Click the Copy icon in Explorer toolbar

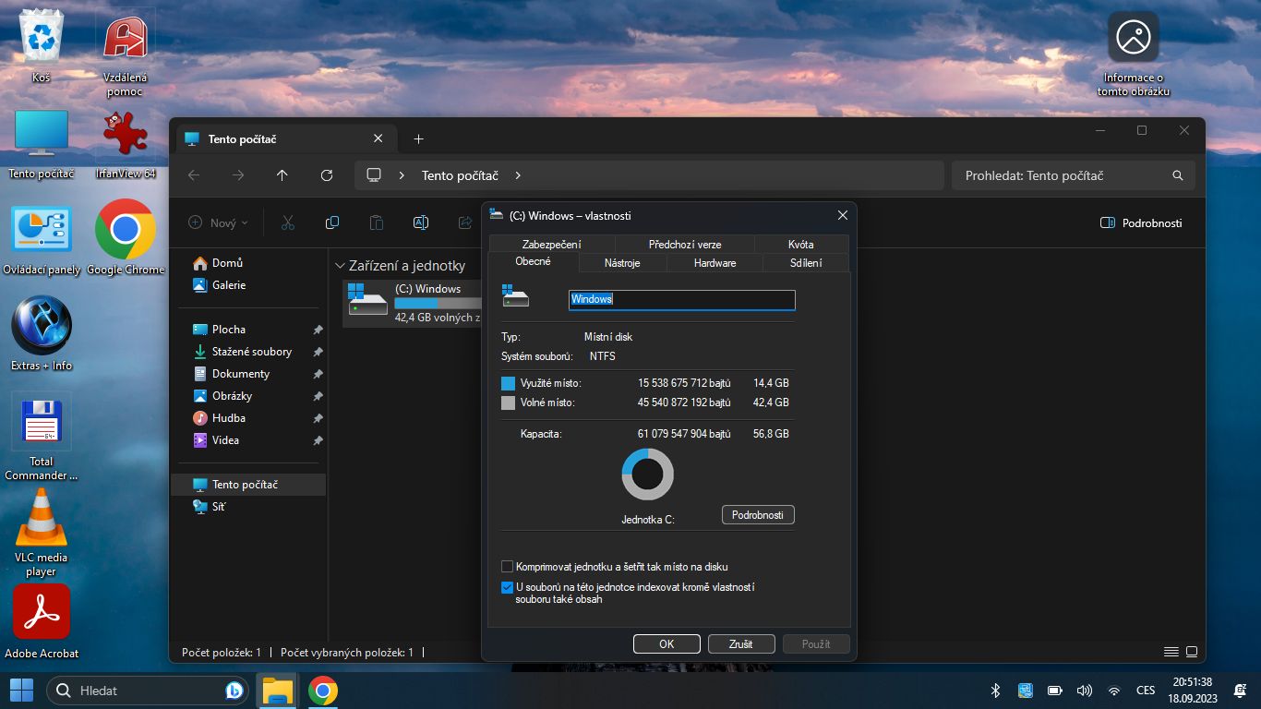[332, 222]
